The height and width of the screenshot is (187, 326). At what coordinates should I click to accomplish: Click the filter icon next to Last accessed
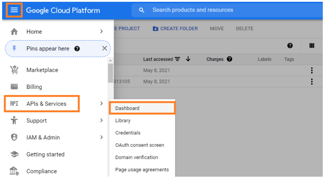pyautogui.click(x=177, y=59)
